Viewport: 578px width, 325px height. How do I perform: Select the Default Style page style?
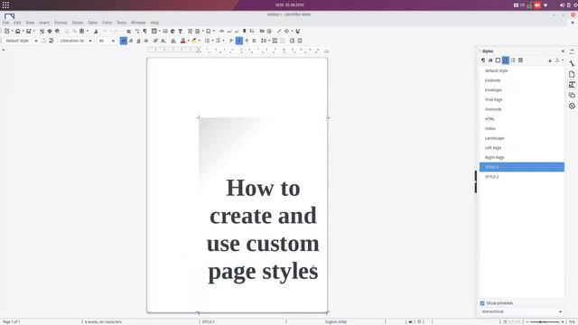pyautogui.click(x=522, y=70)
